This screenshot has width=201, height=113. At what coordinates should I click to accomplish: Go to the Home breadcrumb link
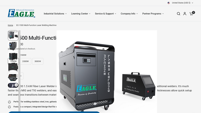click(x=10, y=25)
